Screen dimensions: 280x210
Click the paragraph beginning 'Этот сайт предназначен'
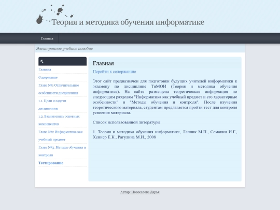point(165,97)
